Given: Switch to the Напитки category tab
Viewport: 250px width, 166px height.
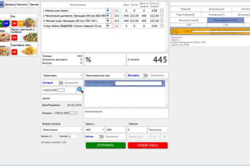Looking at the screenshot, I should pos(22,4).
